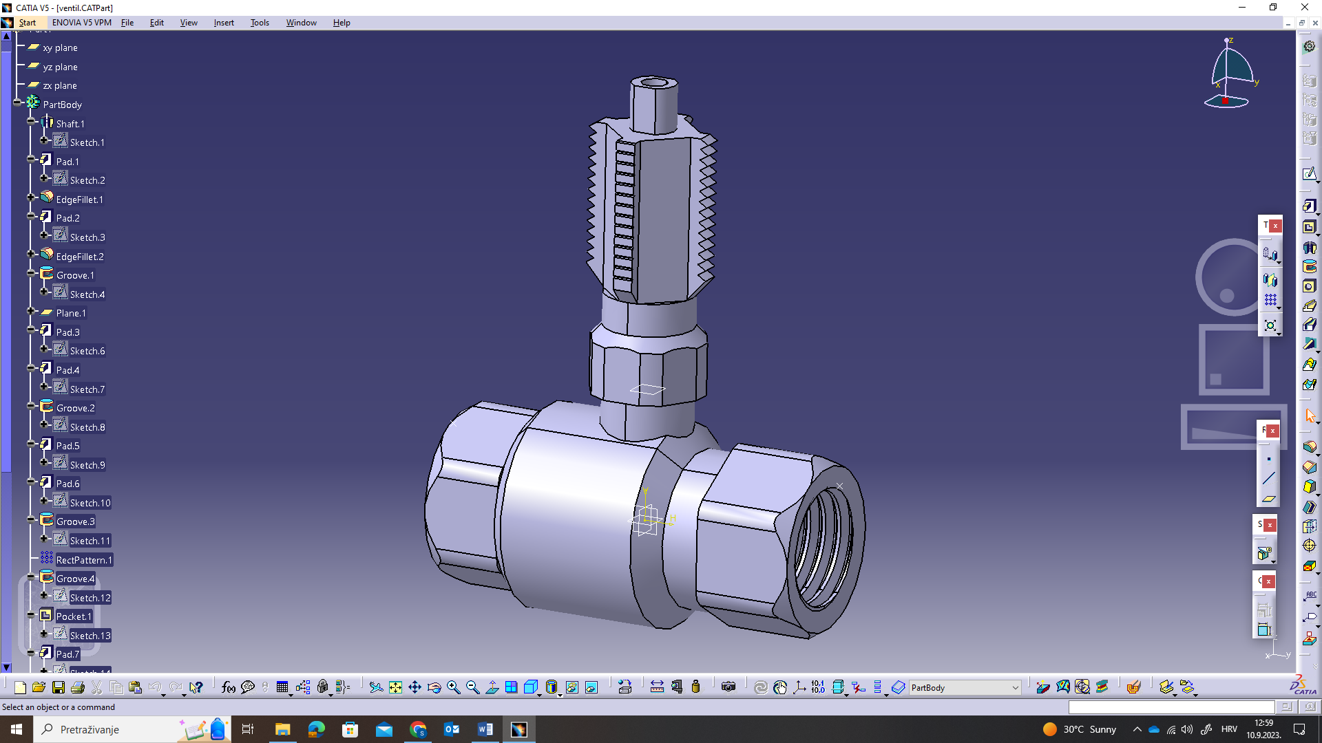This screenshot has width=1322, height=743.
Task: Toggle Swap visible space icon
Action: [591, 687]
